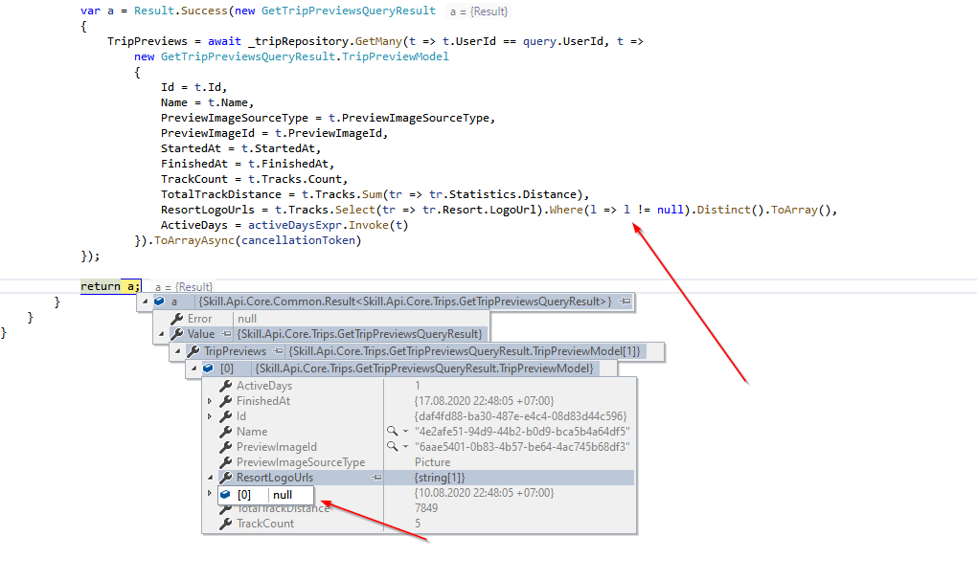Image resolution: width=977 pixels, height=581 pixels.
Task: Collapse the ResortLogoUrls array node
Action: coord(209,477)
